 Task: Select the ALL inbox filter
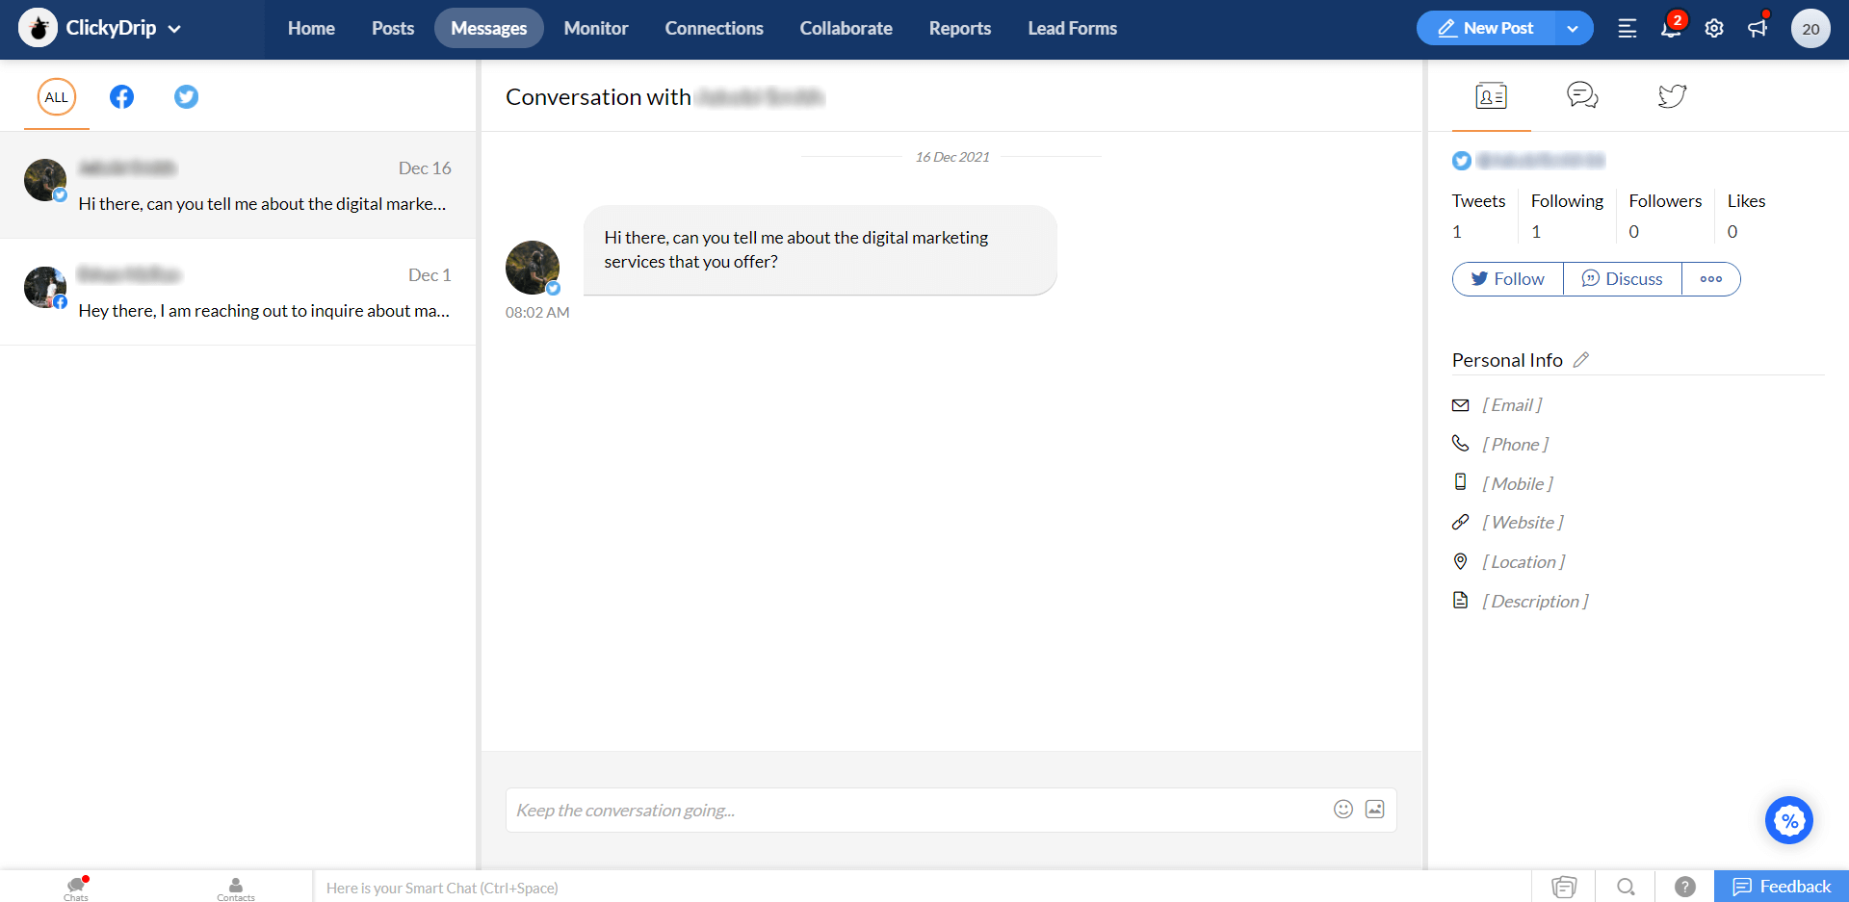pos(57,97)
